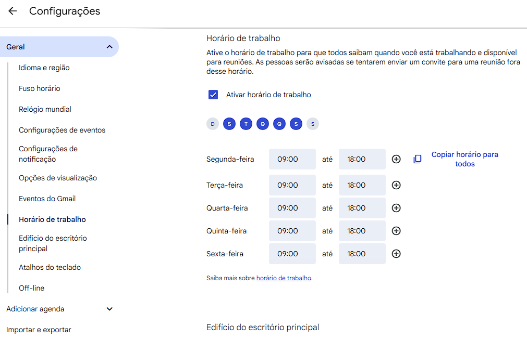Click the Sexta-feira row label
The image size is (527, 340).
(225, 254)
